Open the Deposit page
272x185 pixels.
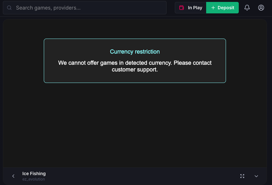222,7
